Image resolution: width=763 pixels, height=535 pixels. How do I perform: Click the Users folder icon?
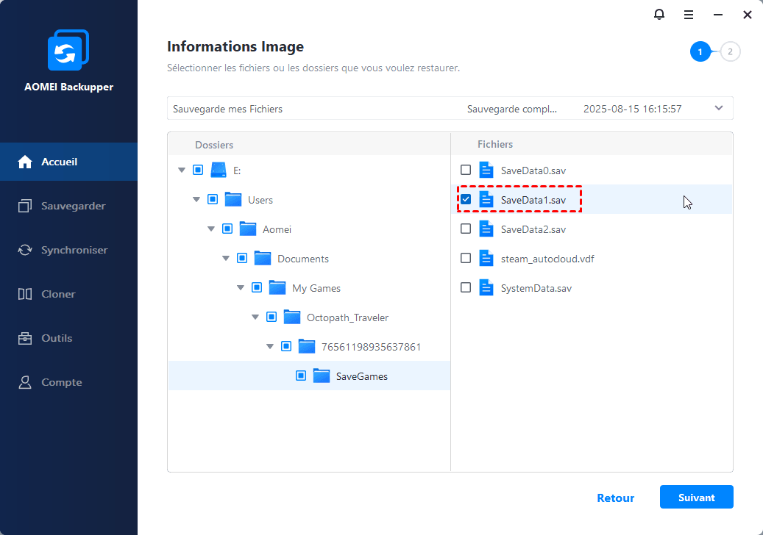coord(233,200)
